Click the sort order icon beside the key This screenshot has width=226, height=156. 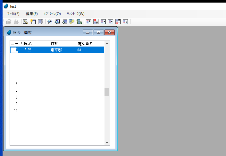(80, 22)
